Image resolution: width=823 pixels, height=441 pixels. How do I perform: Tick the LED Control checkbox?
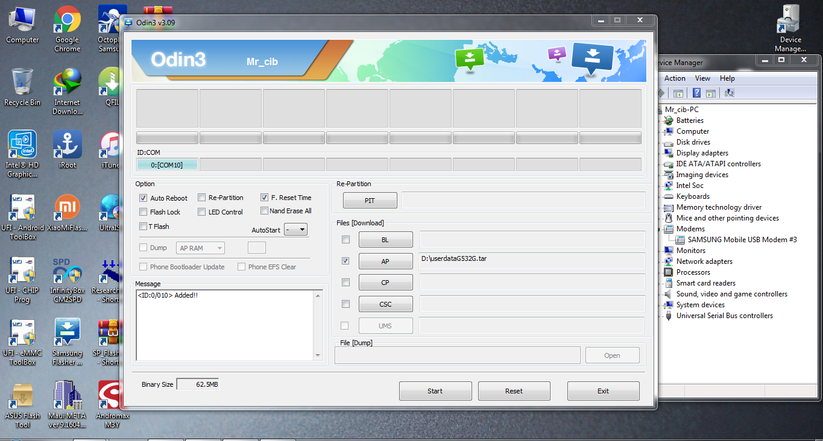(202, 211)
